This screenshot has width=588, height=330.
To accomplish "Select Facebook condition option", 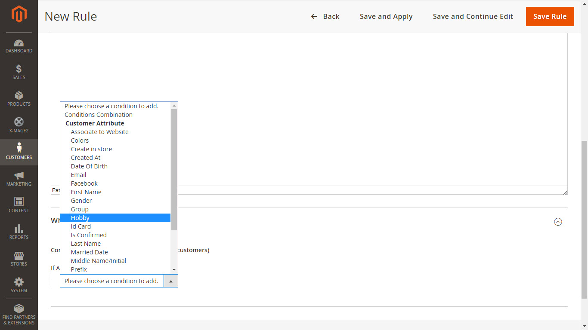I will (x=115, y=183).
